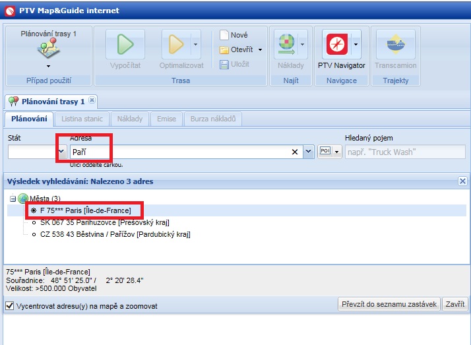This screenshot has width=471, height=345.
Task: Click the green Vypočítat play icon
Action: coord(125,44)
